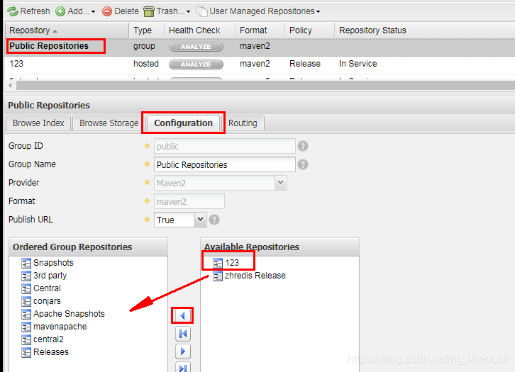Sort by the Repository column header
The image size is (515, 372).
[x=67, y=30]
